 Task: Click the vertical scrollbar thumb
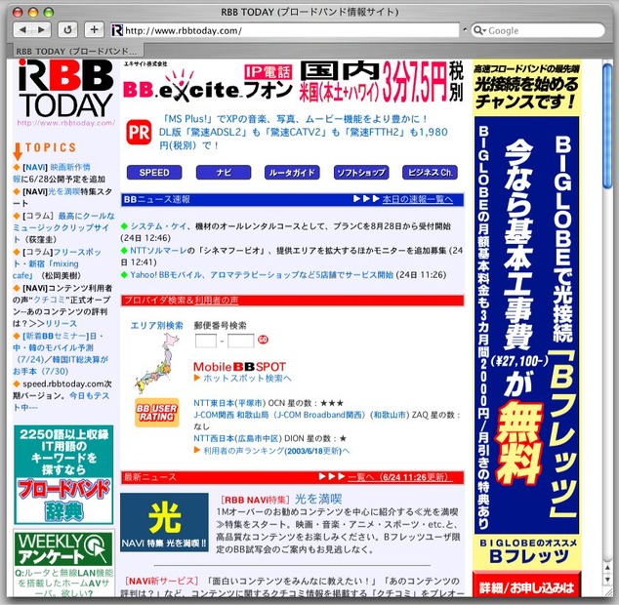click(x=608, y=126)
